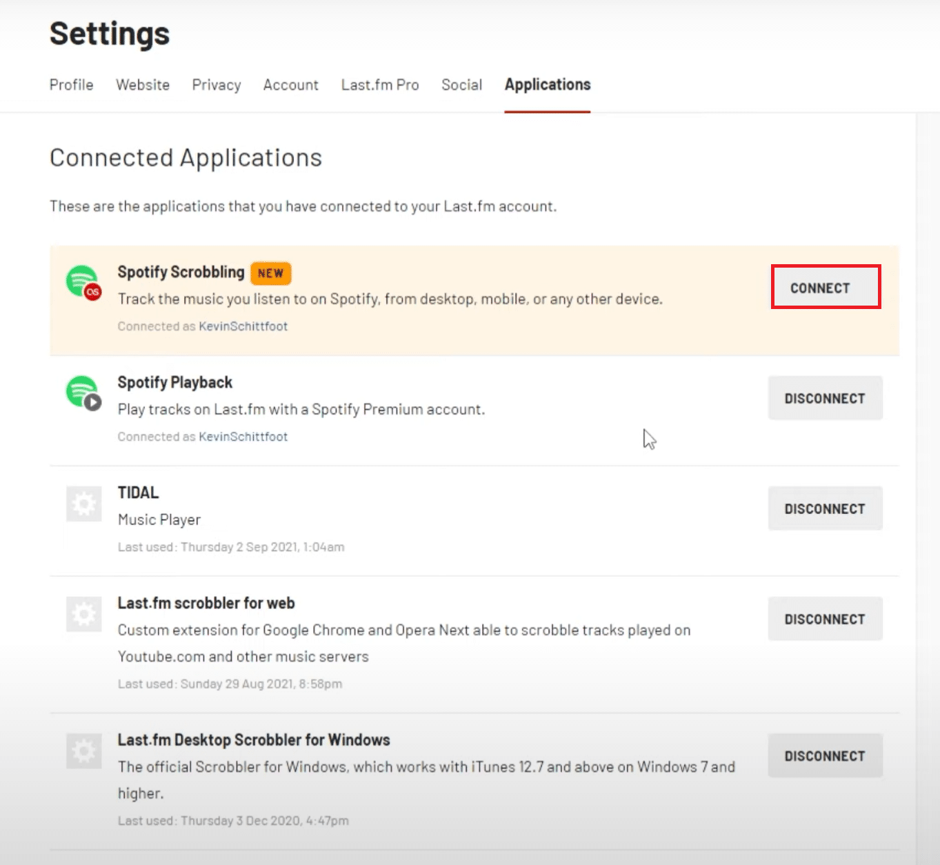Switch to the Social tab
The height and width of the screenshot is (865, 940).
[x=461, y=85]
